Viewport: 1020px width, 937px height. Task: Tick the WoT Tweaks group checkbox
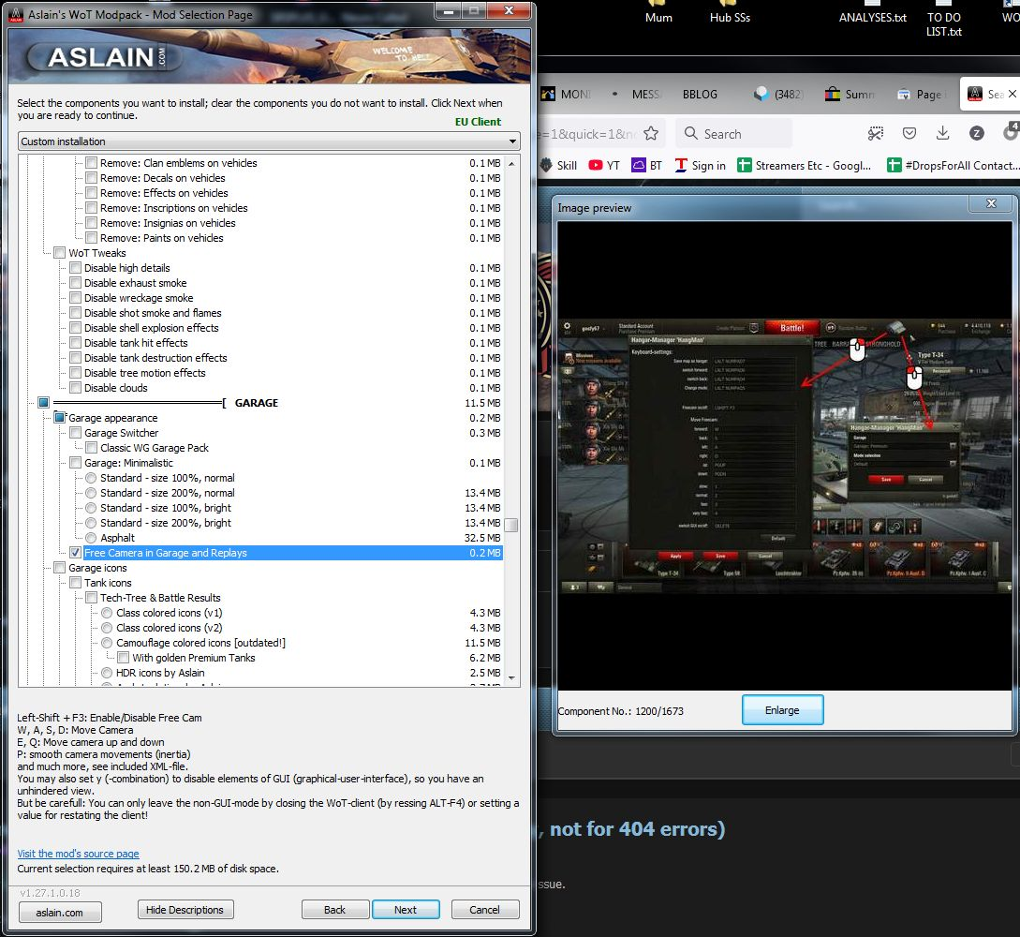(x=60, y=252)
